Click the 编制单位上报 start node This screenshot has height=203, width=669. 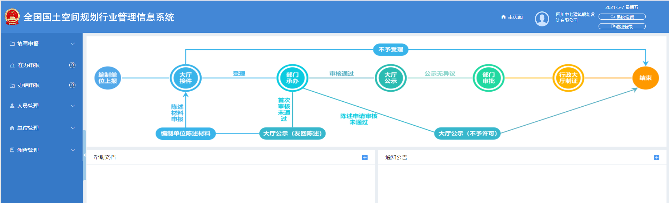point(108,78)
